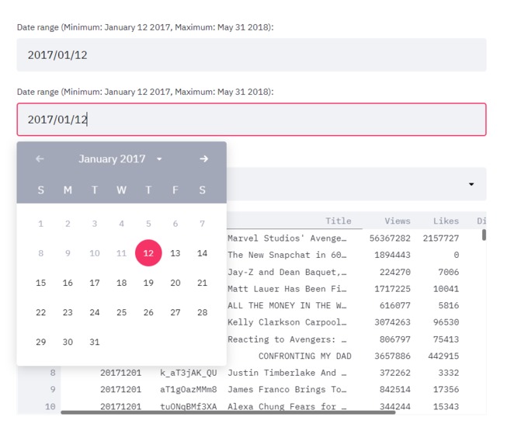Screen dimensions: 521x445
Task: Select day 27 in the calendar
Action: pyautogui.click(x=175, y=312)
